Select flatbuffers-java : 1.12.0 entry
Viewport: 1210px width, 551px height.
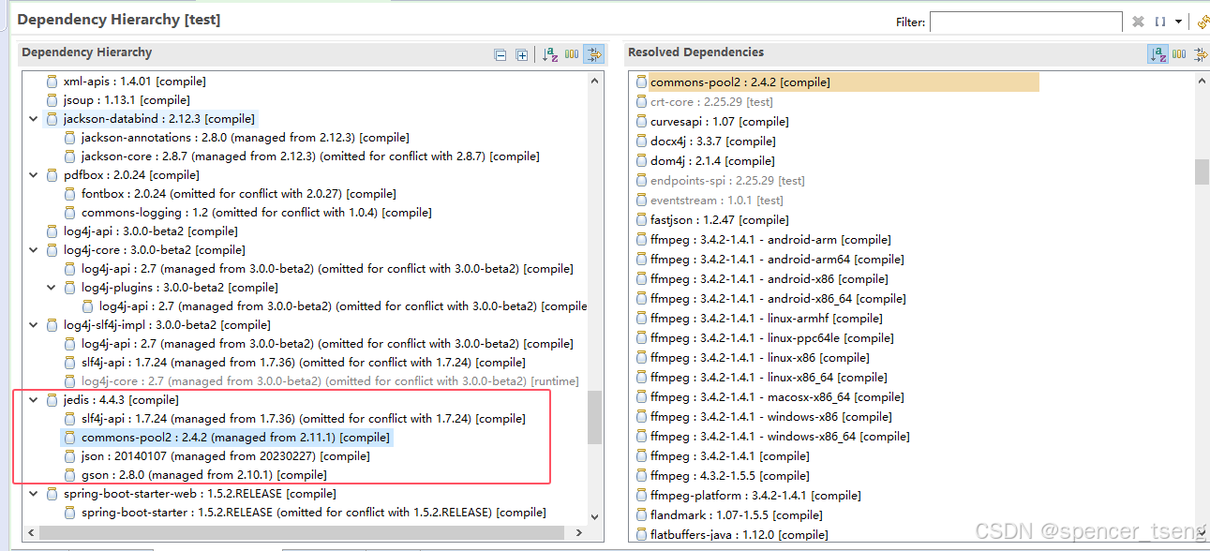tap(739, 535)
